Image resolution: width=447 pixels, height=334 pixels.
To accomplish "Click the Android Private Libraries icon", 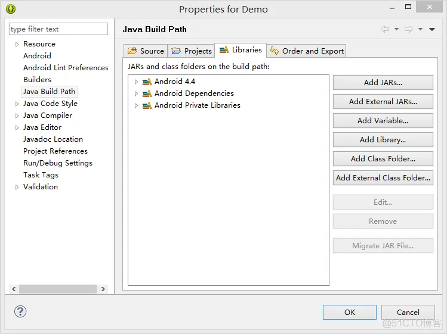I will 147,105.
